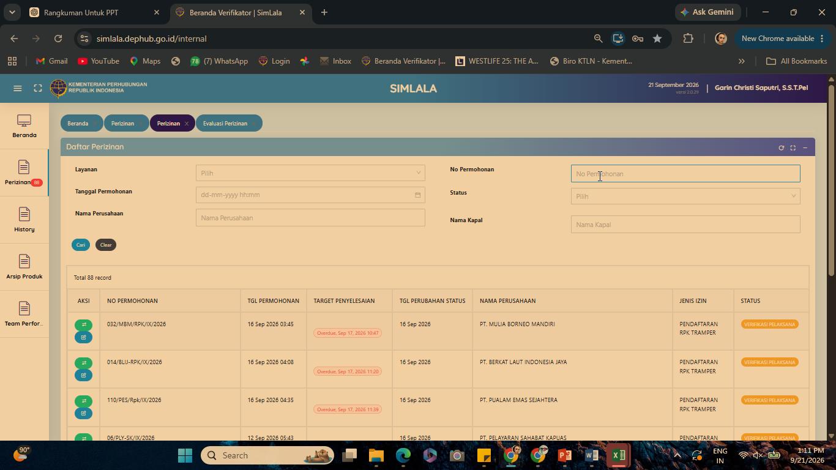The image size is (836, 470).
Task: Click the Clear filter button
Action: [x=106, y=245]
